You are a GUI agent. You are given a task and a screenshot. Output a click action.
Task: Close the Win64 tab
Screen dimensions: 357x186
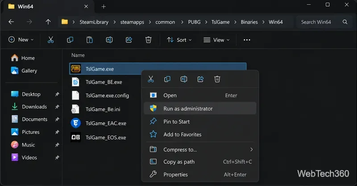86,7
